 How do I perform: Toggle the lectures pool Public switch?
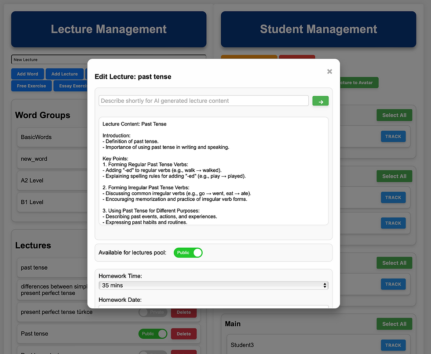[188, 253]
